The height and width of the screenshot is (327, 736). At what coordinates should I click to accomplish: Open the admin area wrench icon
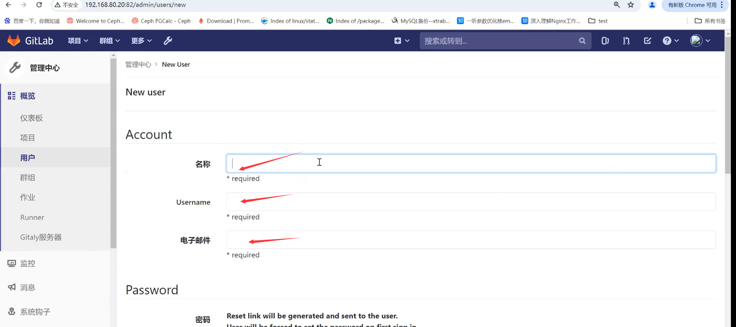[168, 41]
